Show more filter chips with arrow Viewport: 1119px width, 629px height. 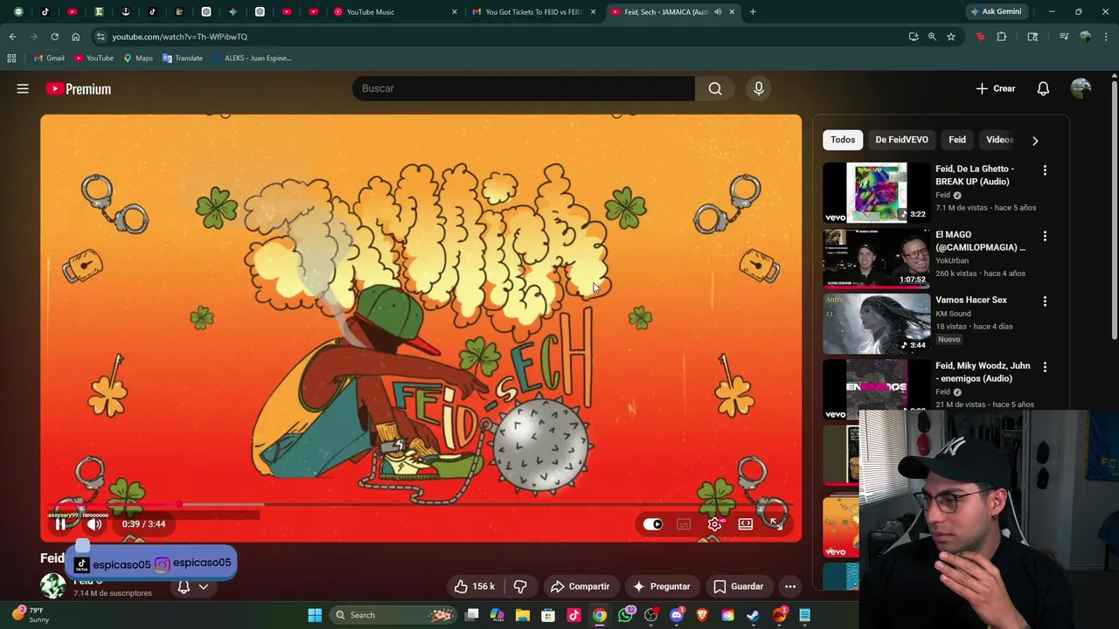pyautogui.click(x=1035, y=140)
